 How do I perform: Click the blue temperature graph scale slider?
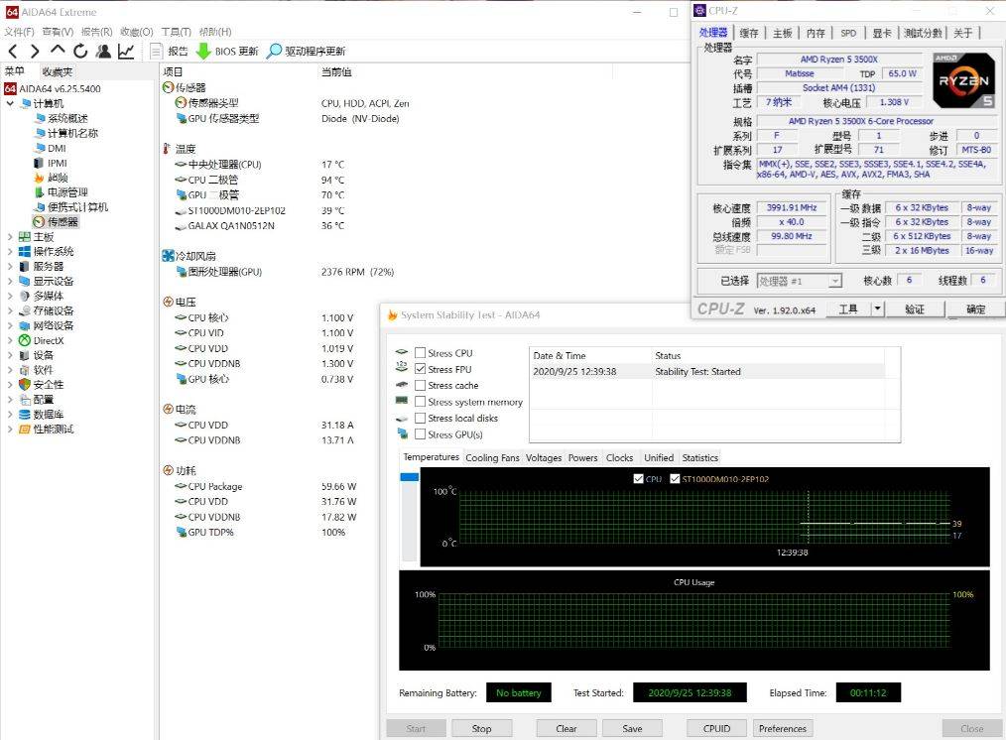coord(409,476)
